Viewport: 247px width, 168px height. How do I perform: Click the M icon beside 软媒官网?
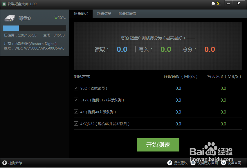click(223, 163)
